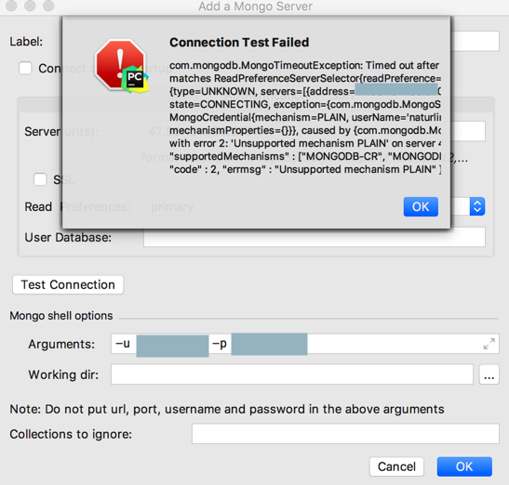Click Cancel to close Add Mongo Server
This screenshot has width=509, height=485.
pos(396,466)
